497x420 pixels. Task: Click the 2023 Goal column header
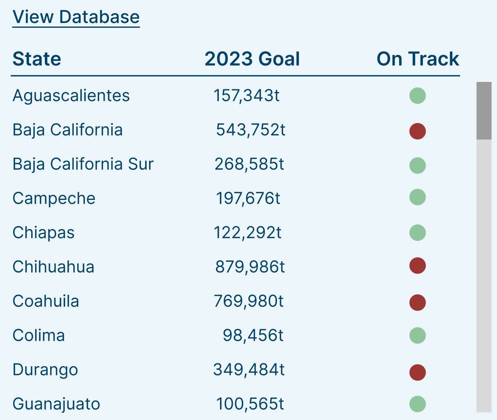coord(252,59)
